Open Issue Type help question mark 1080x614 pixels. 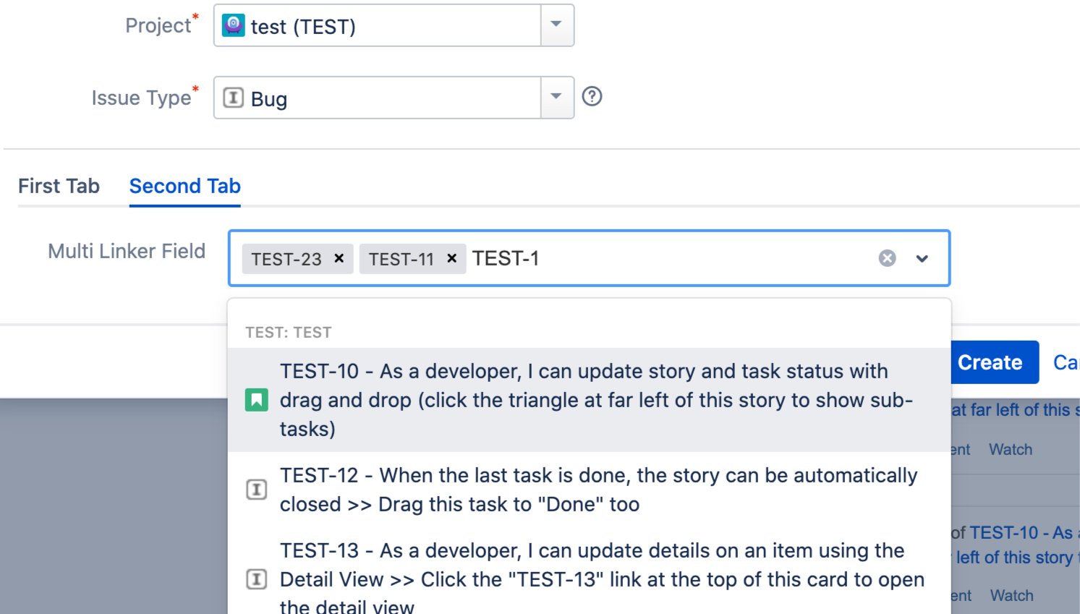point(592,96)
